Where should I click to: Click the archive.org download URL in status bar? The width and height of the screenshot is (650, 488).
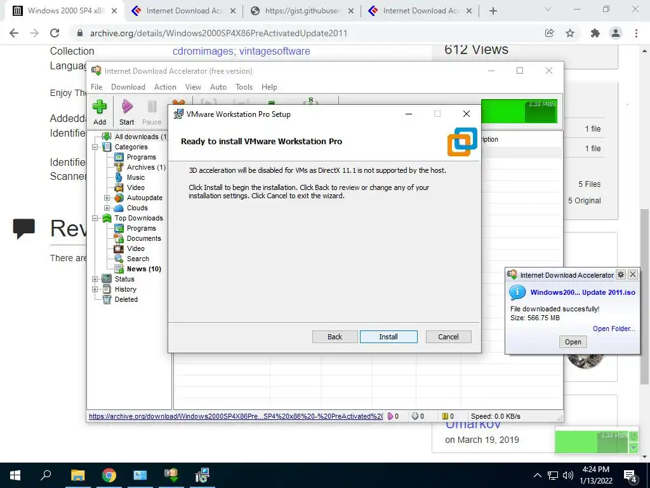(235, 416)
